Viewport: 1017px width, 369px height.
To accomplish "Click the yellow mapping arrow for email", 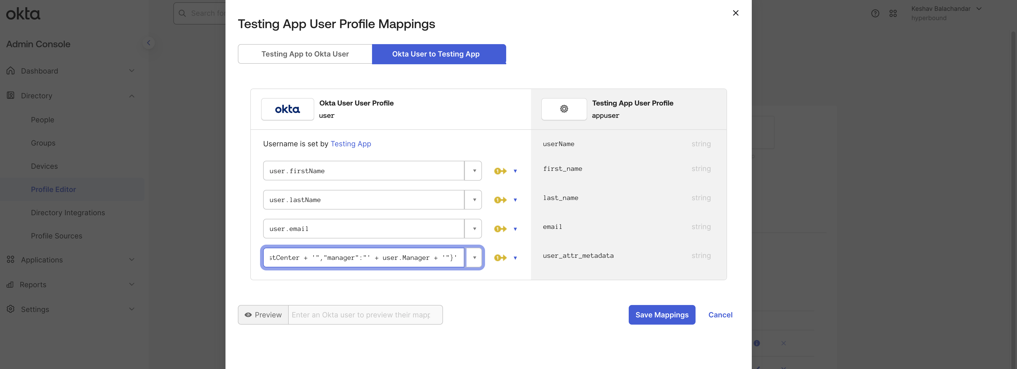I will 500,229.
